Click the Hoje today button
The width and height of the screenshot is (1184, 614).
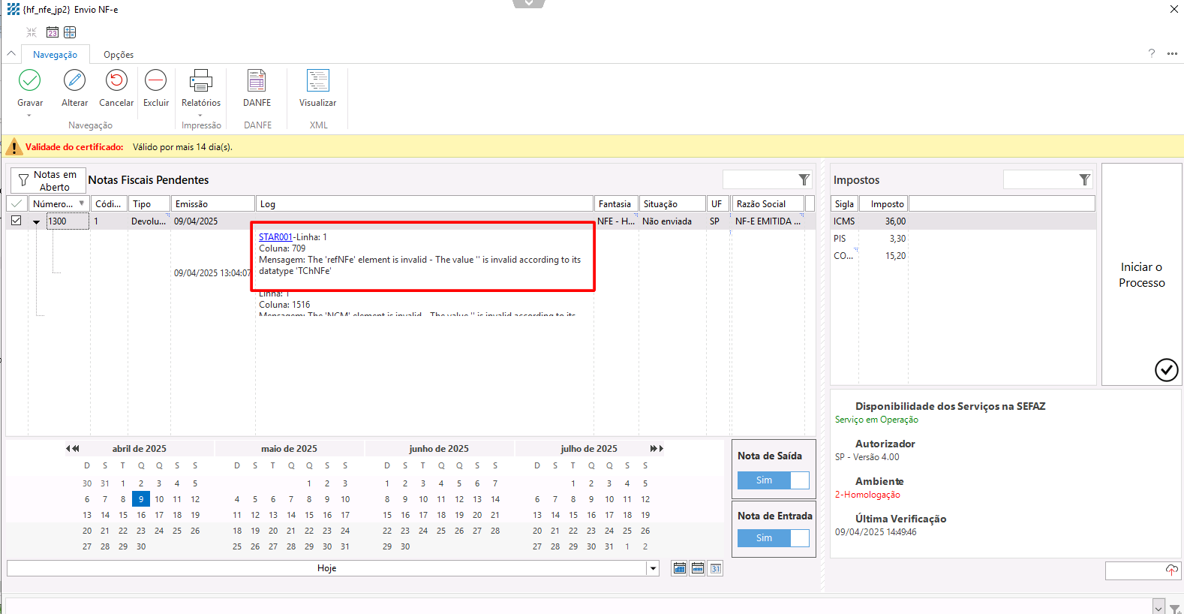pos(326,568)
